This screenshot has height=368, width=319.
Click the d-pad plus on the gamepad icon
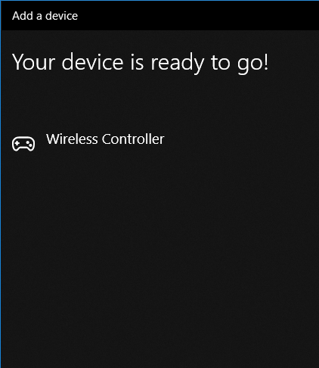17,143
